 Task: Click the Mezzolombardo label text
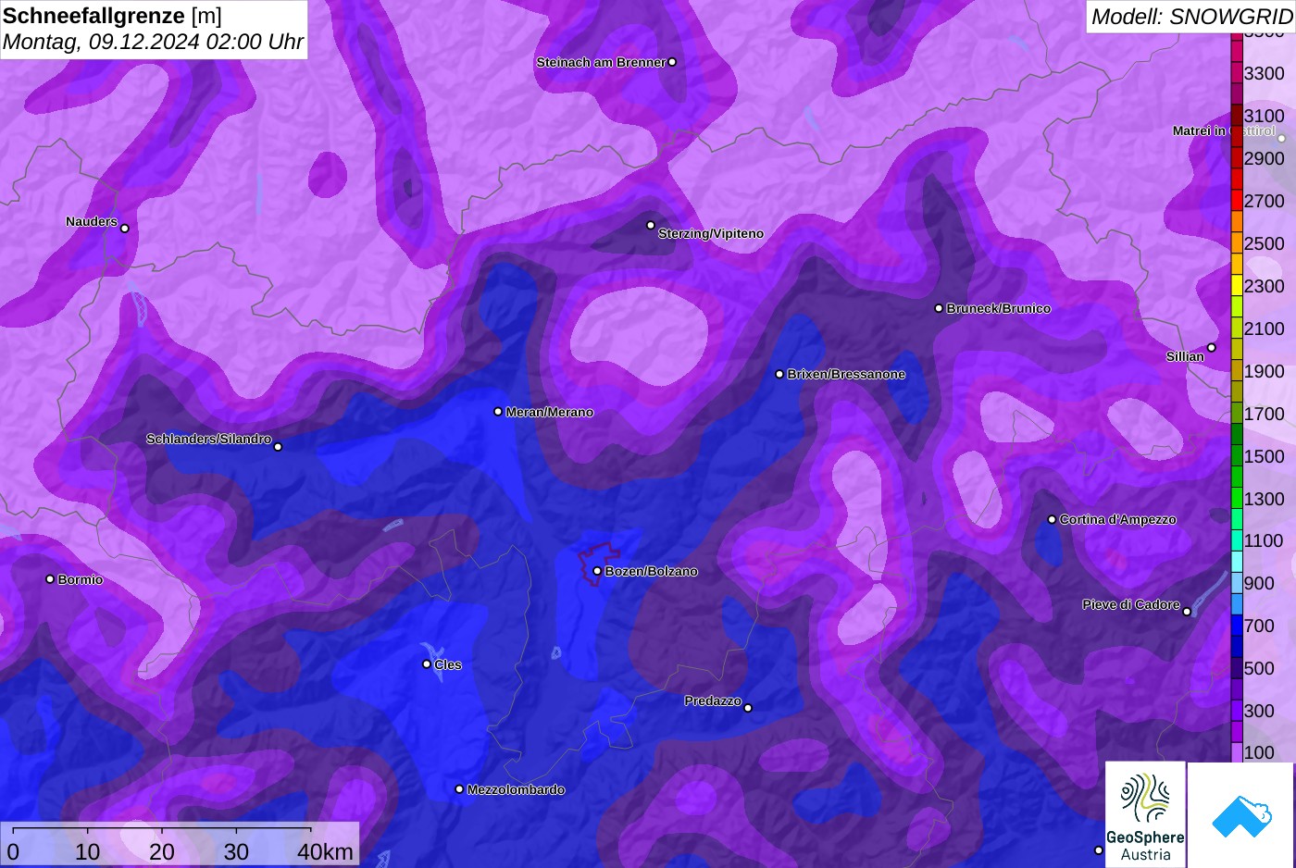(516, 789)
